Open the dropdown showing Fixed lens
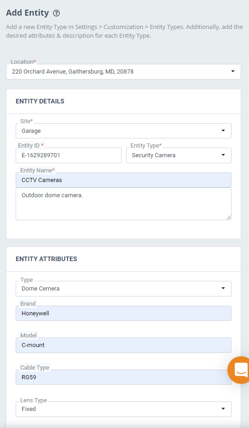Image resolution: width=249 pixels, height=428 pixels. (123, 409)
